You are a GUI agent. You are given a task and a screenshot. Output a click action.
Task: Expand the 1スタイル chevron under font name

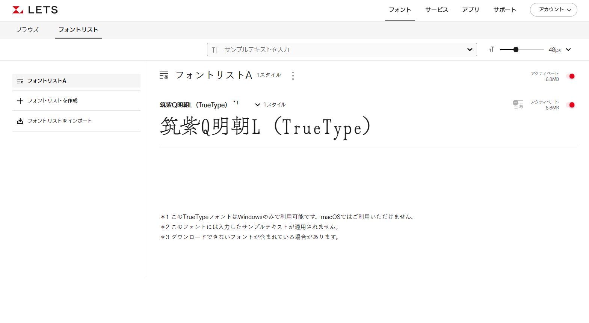(x=258, y=105)
